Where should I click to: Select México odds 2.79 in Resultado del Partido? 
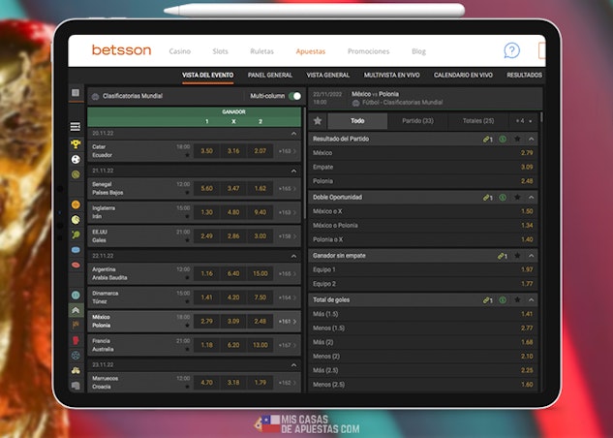[x=526, y=153]
